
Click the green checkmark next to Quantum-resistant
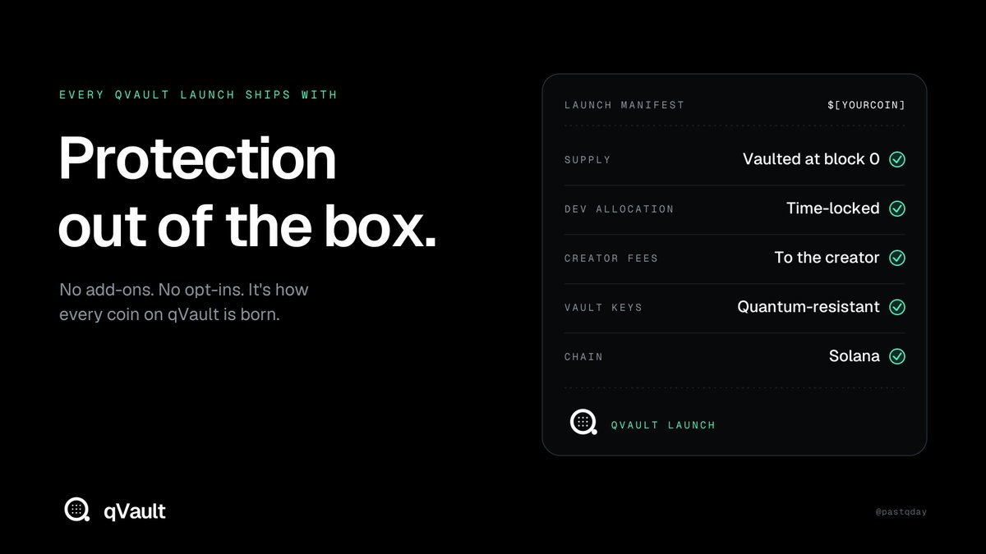897,307
